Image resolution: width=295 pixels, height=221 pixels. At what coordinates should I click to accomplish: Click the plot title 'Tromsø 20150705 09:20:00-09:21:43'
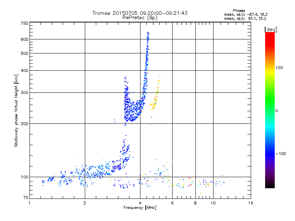[140, 13]
